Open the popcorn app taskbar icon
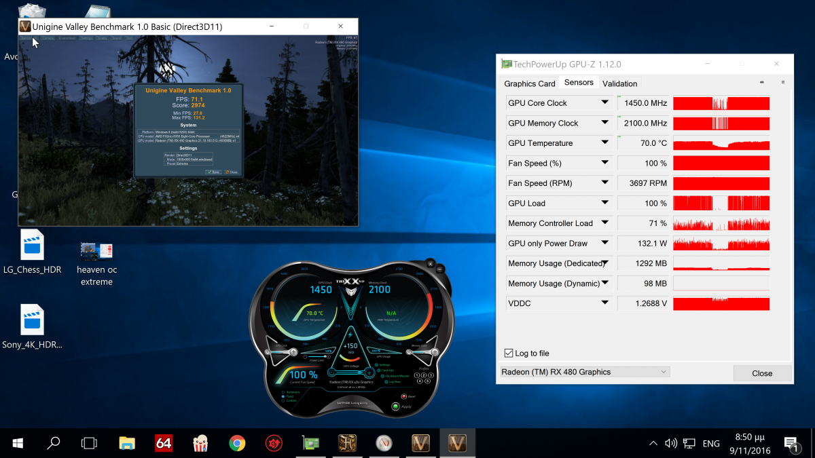The width and height of the screenshot is (815, 458). 200,443
